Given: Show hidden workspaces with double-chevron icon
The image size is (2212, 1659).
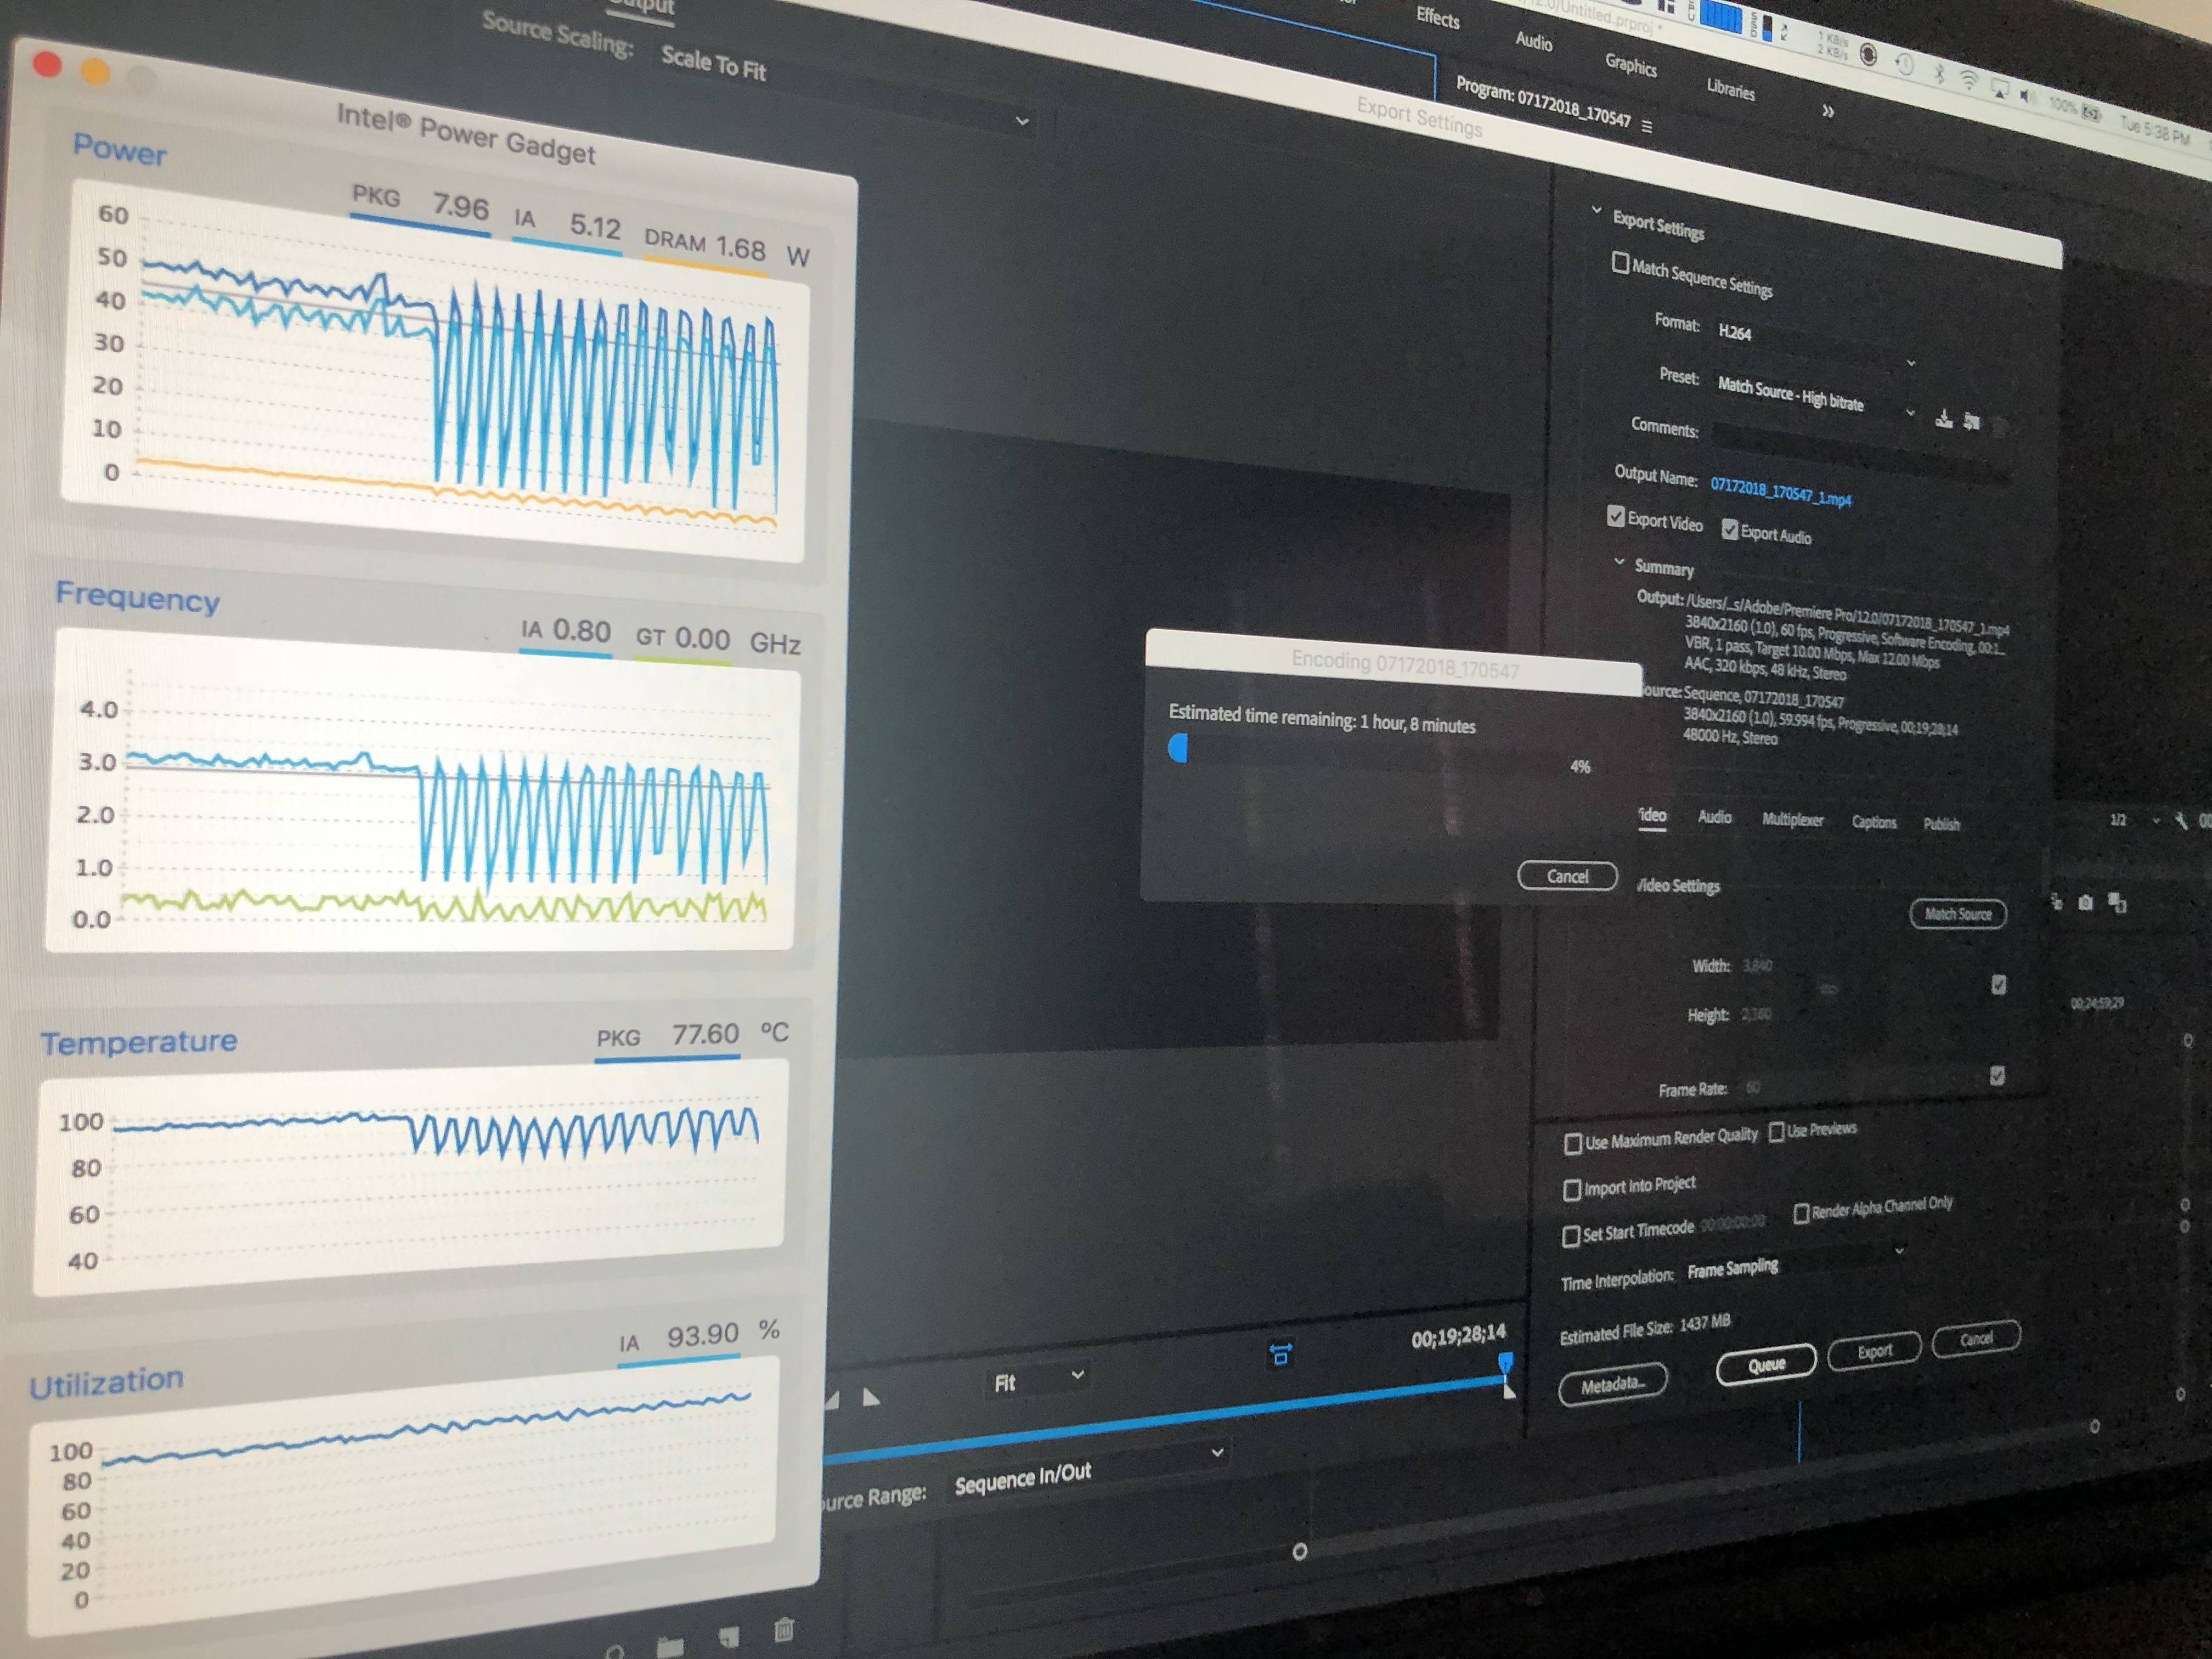Looking at the screenshot, I should point(1828,111).
